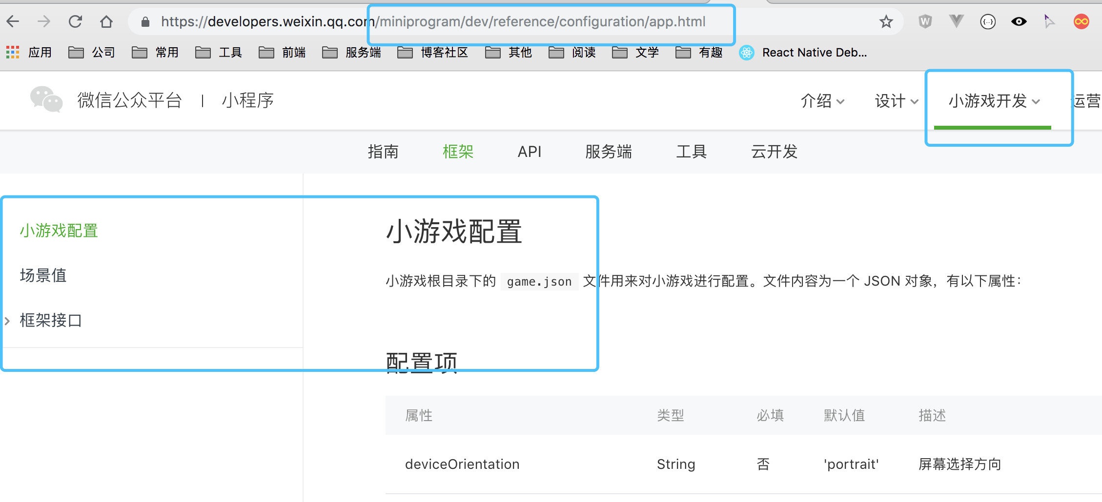Click the 配置项 section heading
The image size is (1102, 502).
[x=422, y=363]
